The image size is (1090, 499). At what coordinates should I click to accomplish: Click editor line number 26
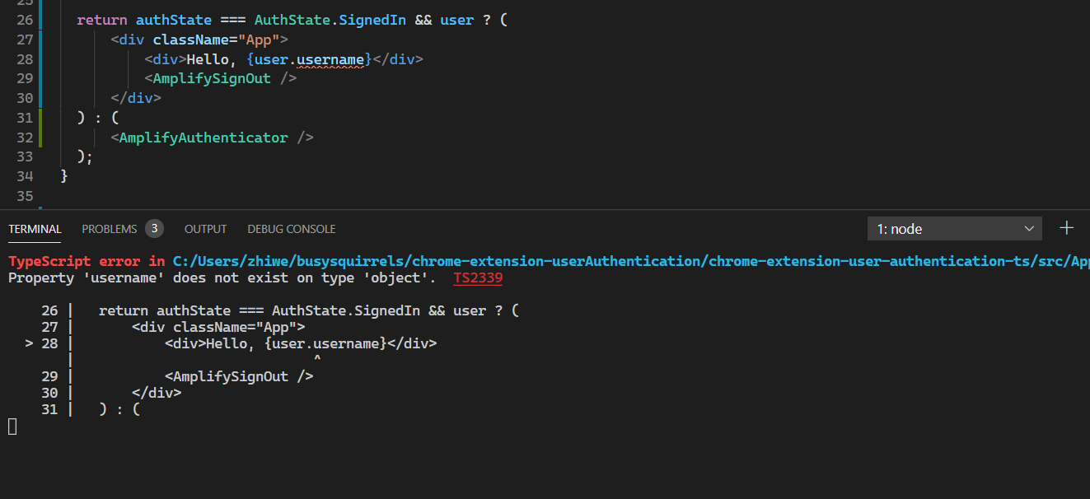pos(24,20)
